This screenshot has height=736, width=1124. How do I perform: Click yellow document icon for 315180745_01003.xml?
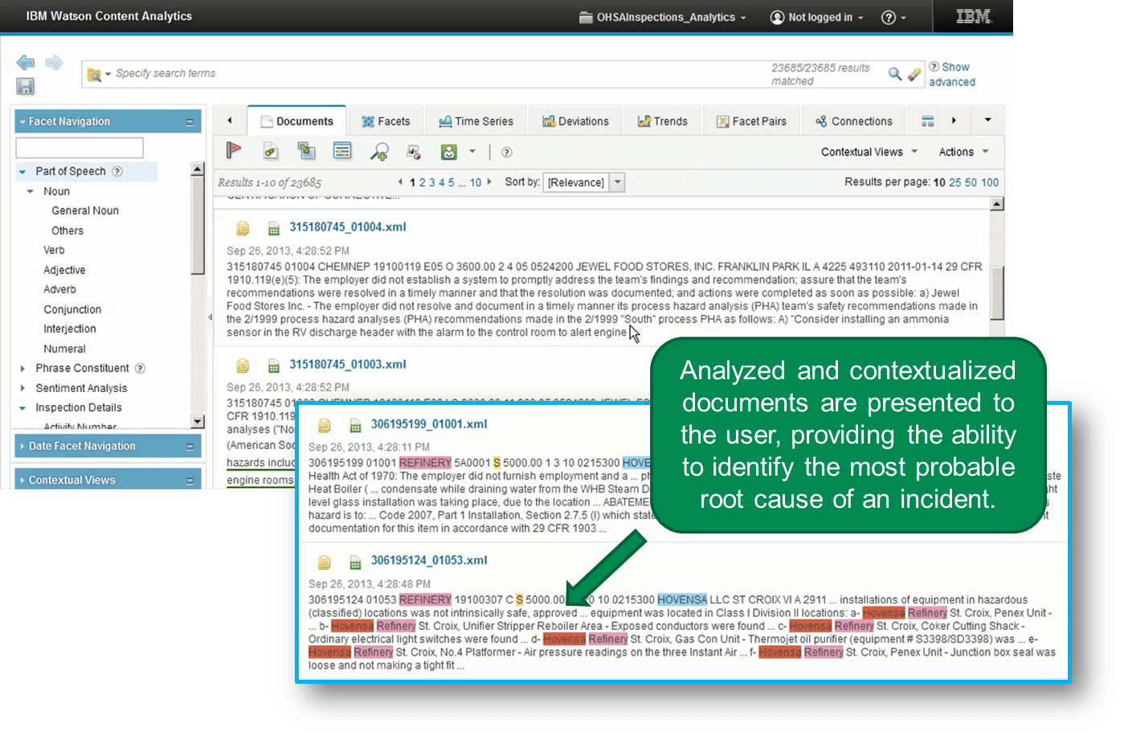click(x=243, y=366)
